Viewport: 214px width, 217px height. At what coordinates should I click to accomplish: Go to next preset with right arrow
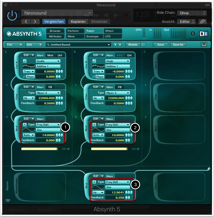(x=35, y=22)
